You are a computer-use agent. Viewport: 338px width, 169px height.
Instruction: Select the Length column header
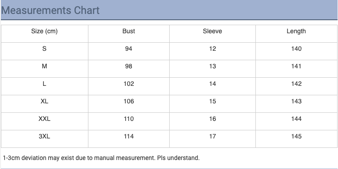click(x=296, y=31)
